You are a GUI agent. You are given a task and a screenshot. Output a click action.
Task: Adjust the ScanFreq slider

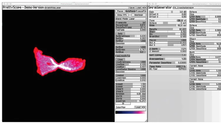click(131, 101)
